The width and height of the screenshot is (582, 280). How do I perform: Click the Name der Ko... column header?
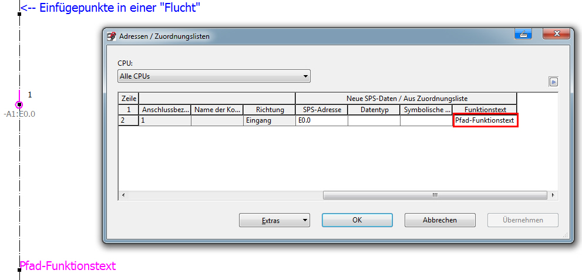pos(217,110)
